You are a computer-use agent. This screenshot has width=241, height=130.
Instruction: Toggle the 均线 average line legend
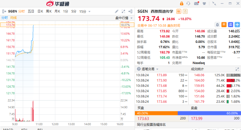[13, 18]
